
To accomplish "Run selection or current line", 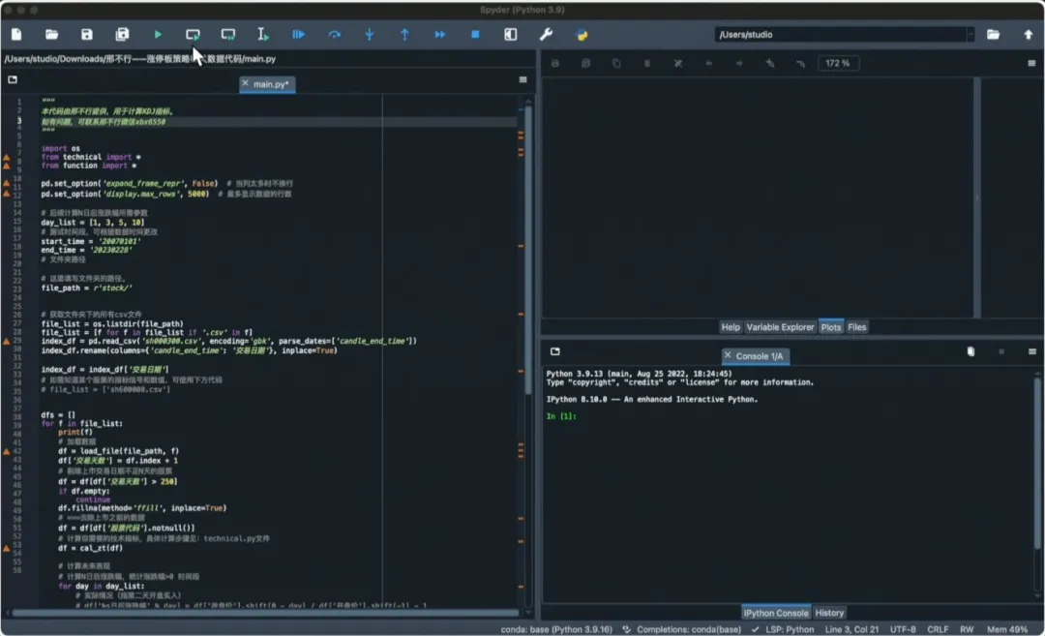I will (x=263, y=35).
